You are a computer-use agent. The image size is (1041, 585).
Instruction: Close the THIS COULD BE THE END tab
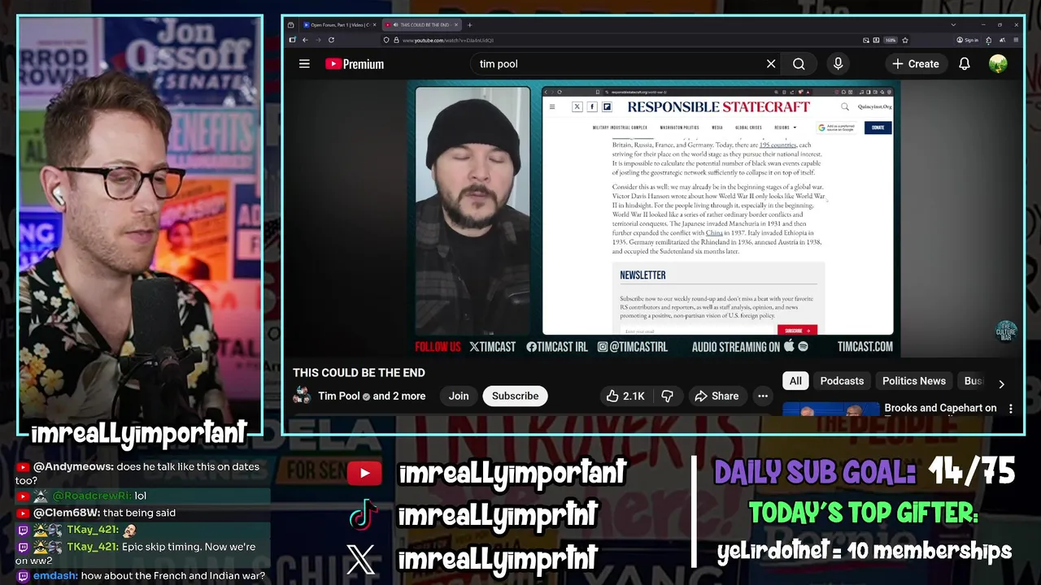tap(456, 25)
